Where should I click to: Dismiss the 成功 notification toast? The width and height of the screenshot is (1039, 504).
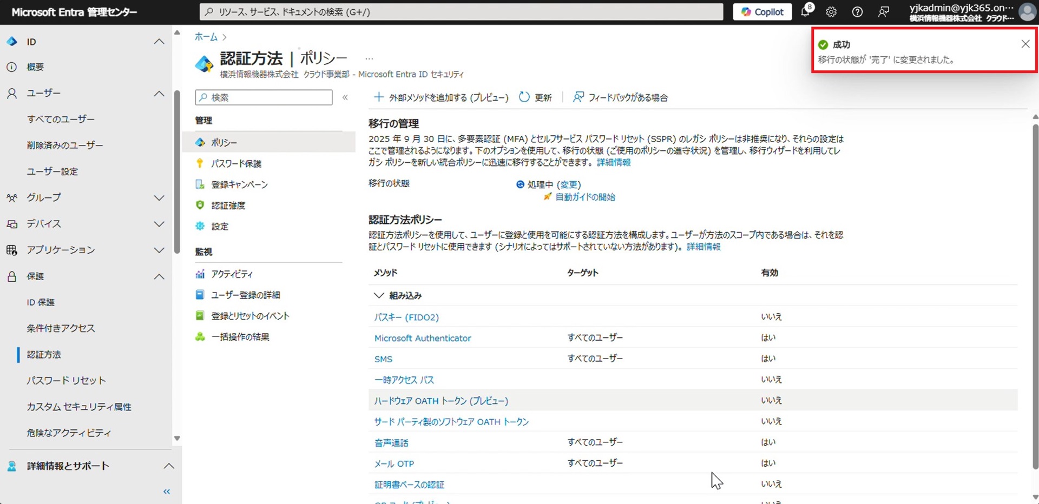pyautogui.click(x=1025, y=44)
